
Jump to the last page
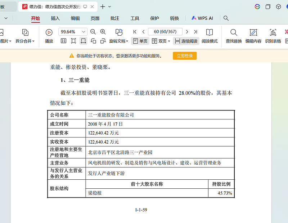(195, 32)
